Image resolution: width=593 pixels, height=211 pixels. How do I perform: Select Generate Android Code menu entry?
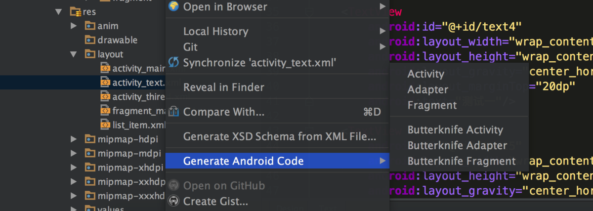tap(277, 161)
